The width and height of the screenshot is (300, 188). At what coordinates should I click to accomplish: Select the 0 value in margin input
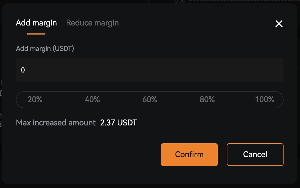23,70
